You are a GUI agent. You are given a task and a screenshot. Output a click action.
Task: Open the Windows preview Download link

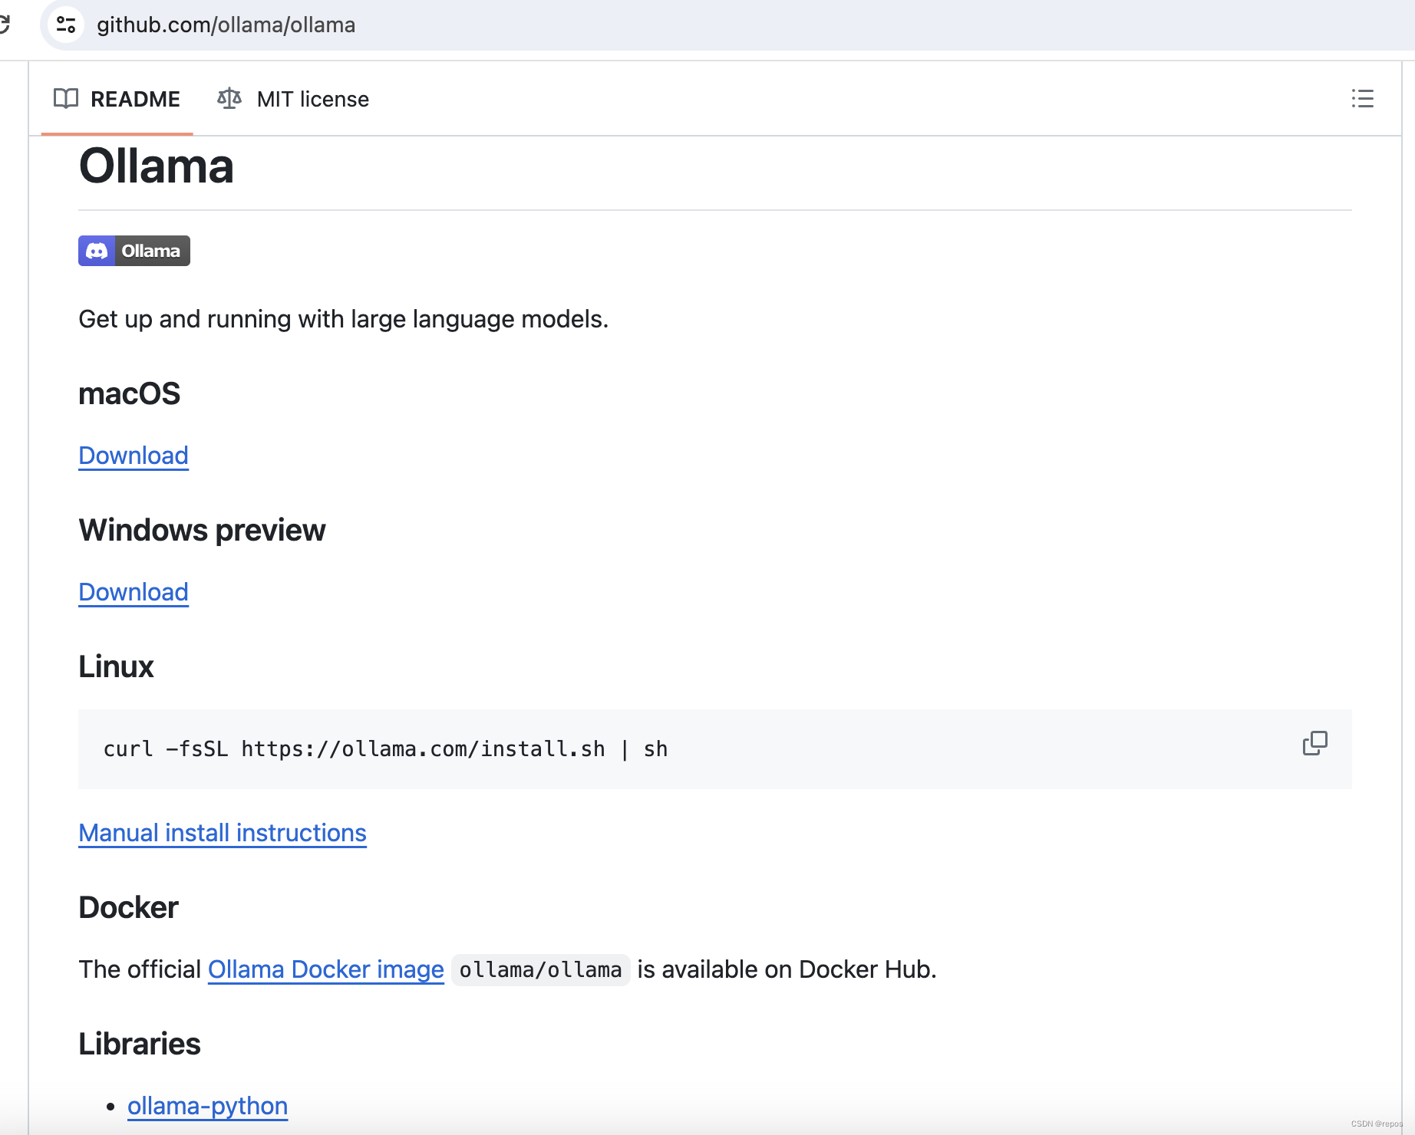click(134, 592)
